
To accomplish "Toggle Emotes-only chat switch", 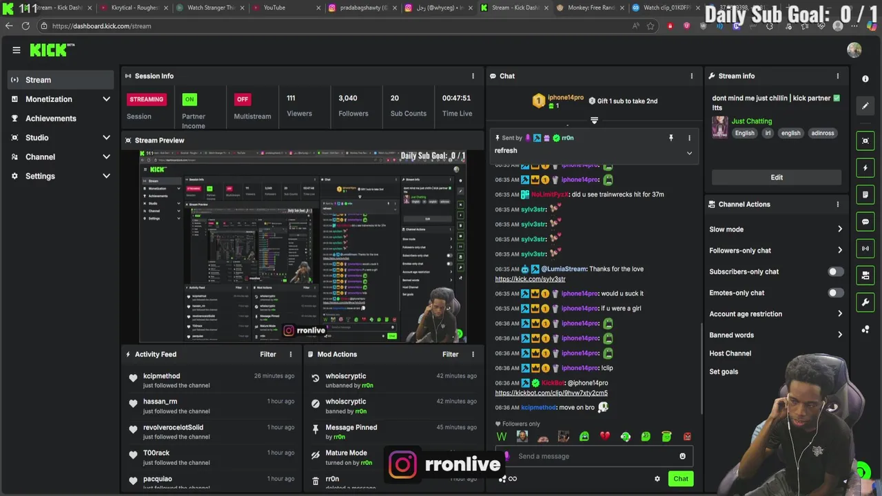I will [x=835, y=293].
